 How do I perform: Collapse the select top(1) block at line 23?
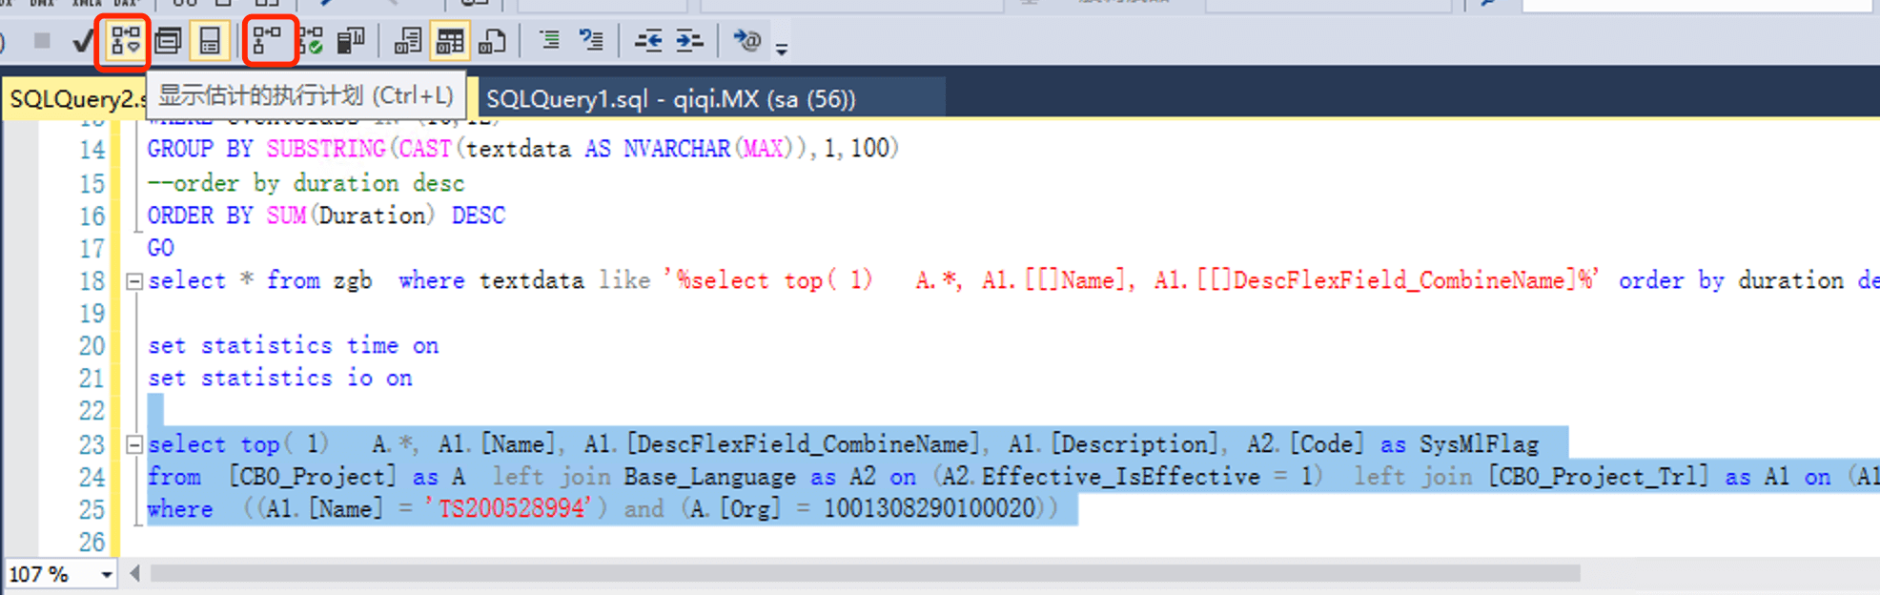click(134, 444)
